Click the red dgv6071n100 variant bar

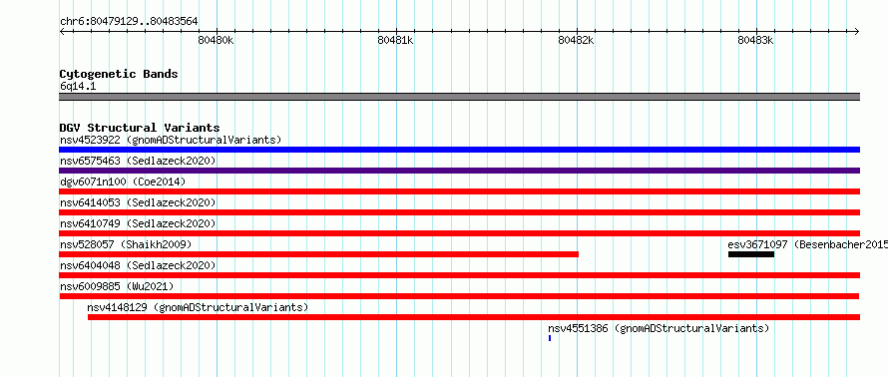coord(459,191)
